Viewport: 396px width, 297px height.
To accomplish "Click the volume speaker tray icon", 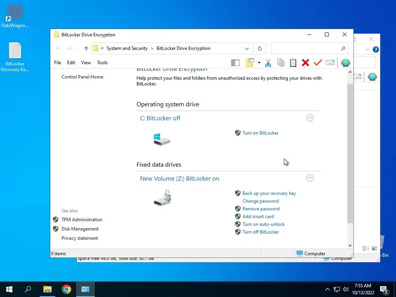I will 345,289.
